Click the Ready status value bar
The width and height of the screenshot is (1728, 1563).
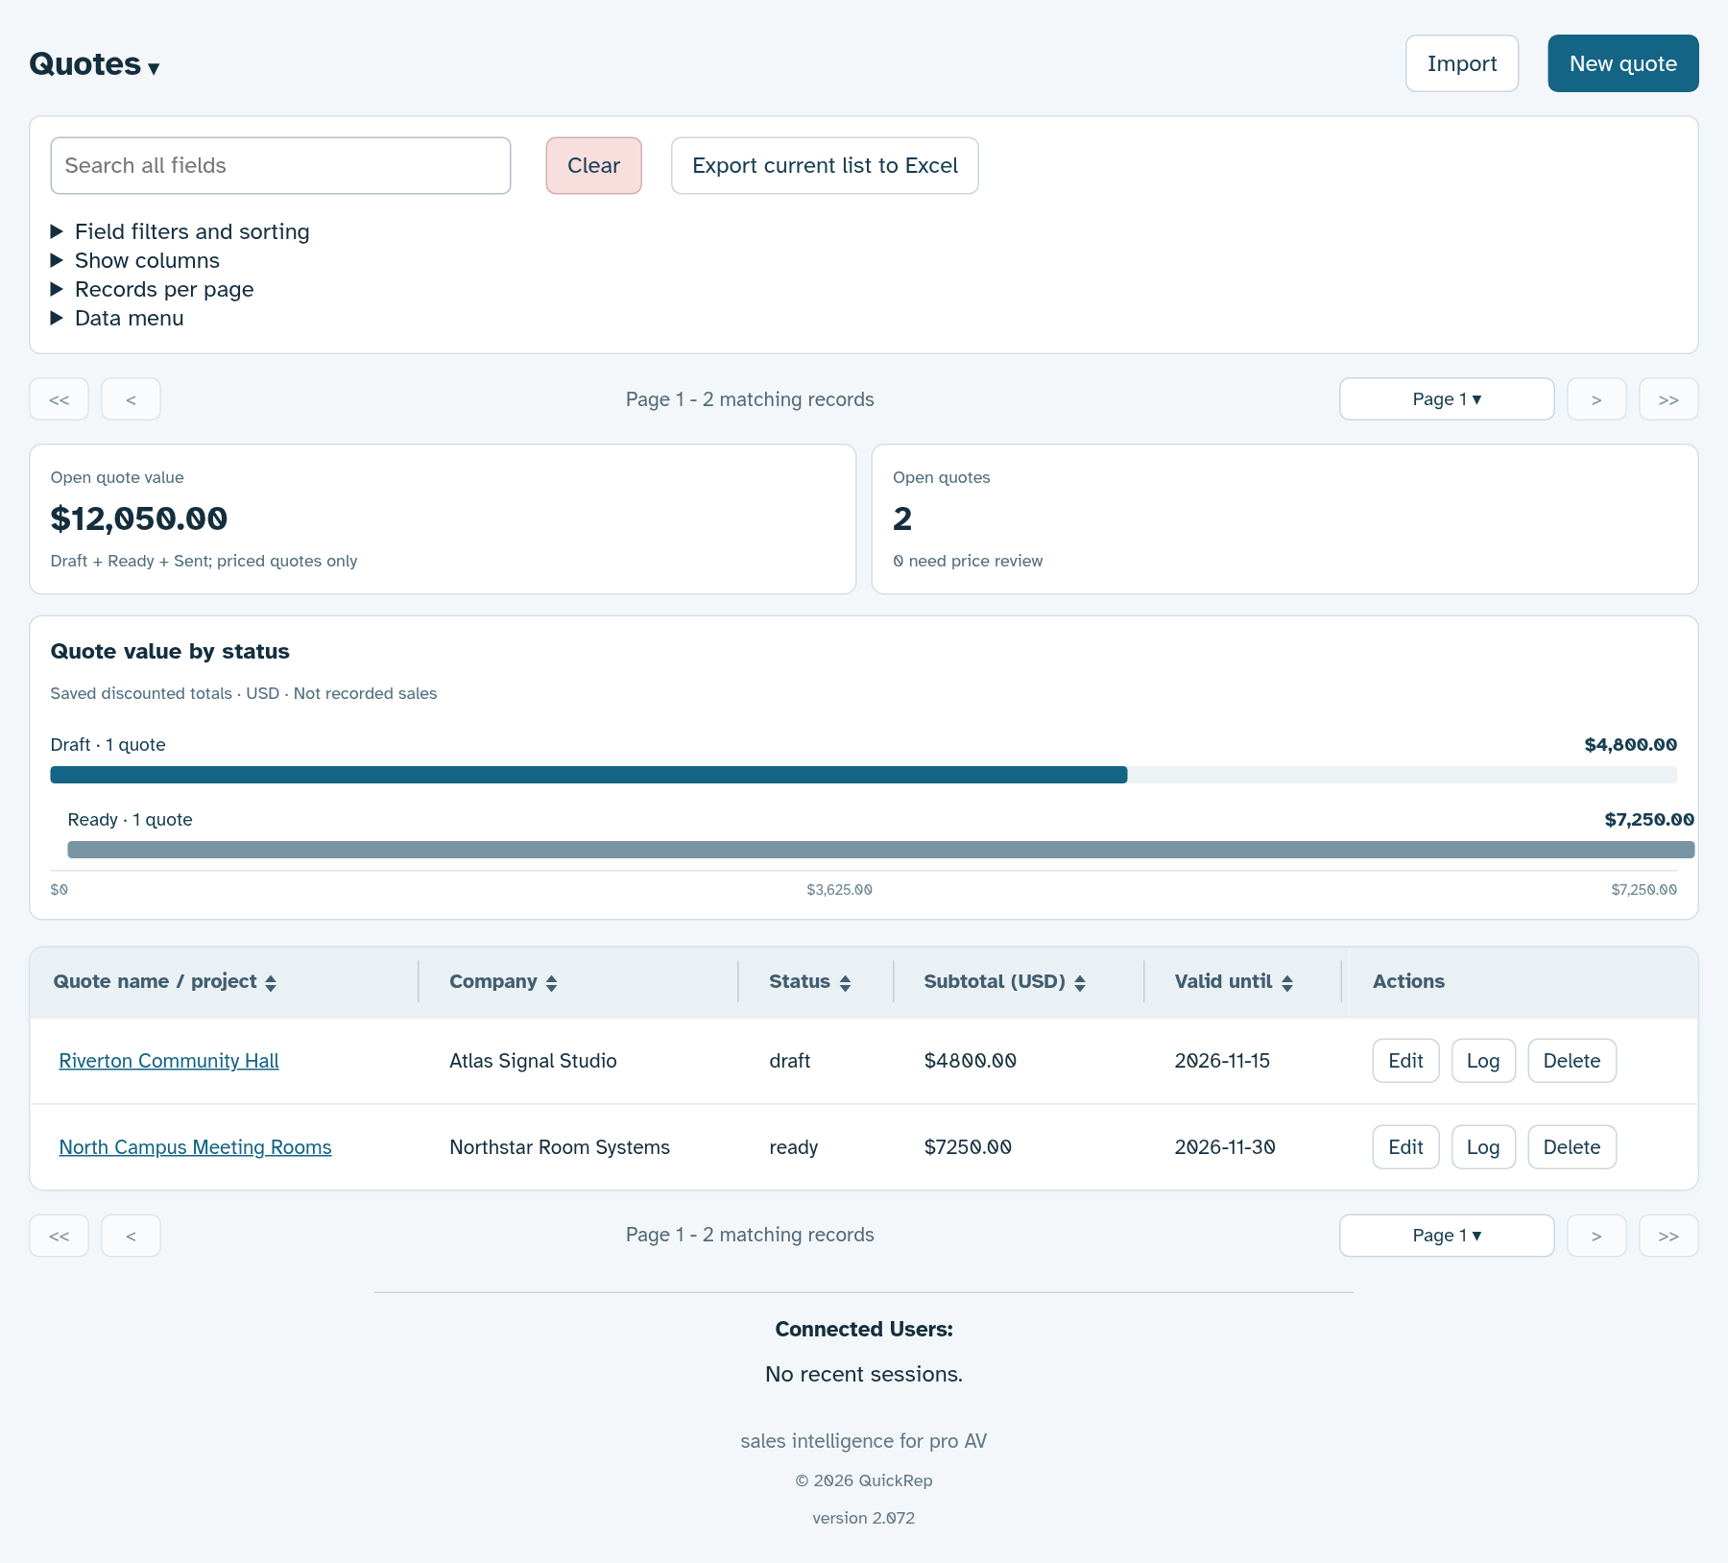pyautogui.click(x=880, y=850)
